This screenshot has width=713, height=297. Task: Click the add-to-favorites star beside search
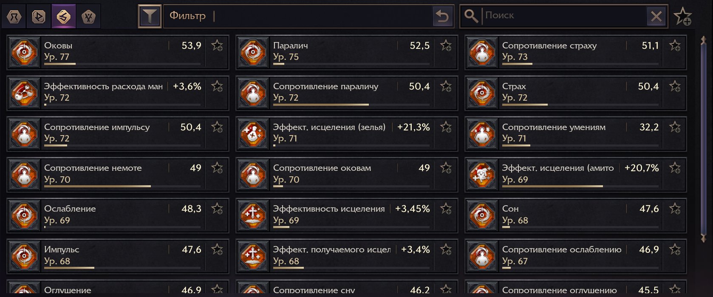(x=683, y=17)
